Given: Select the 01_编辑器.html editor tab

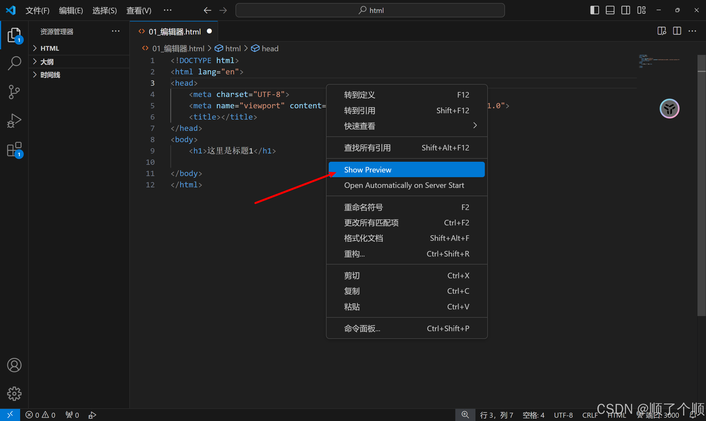Looking at the screenshot, I should tap(174, 31).
